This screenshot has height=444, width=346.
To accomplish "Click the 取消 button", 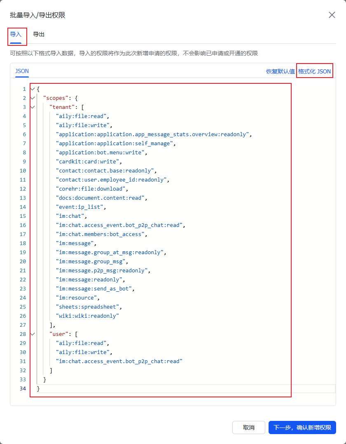I will pos(249,427).
